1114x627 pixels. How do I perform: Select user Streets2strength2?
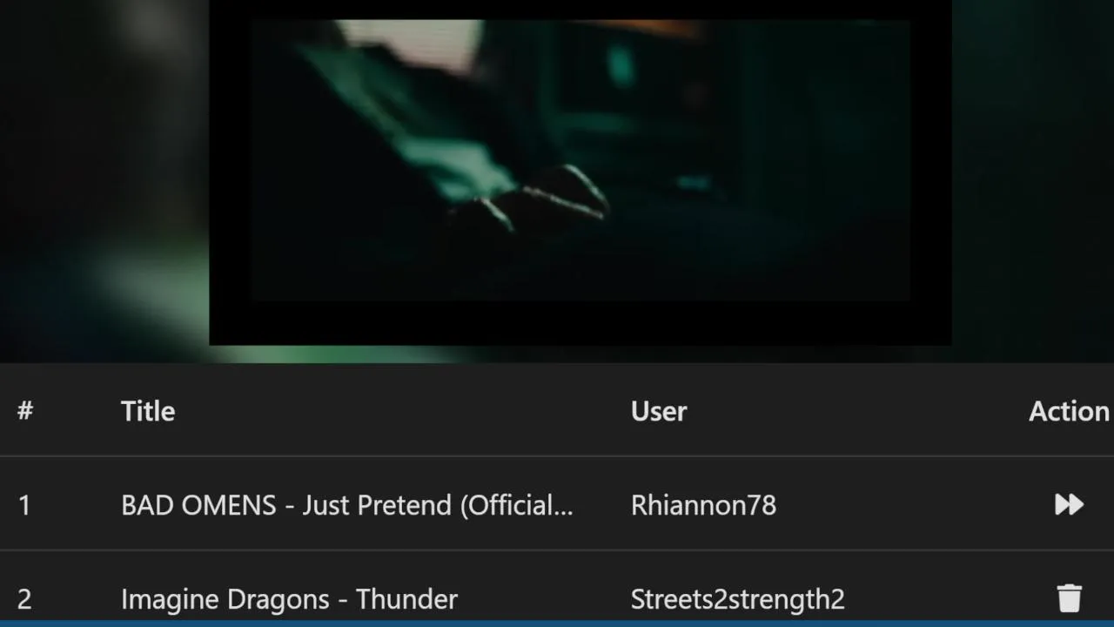(738, 599)
